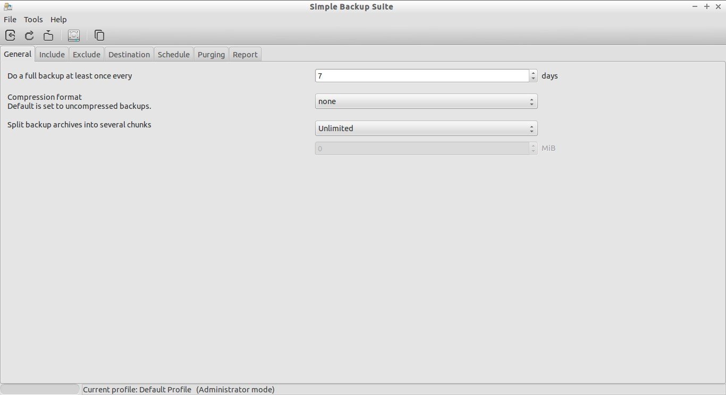Screen dimensions: 726x395
Task: Click the hard drive backup toolbar icon
Action: point(74,36)
